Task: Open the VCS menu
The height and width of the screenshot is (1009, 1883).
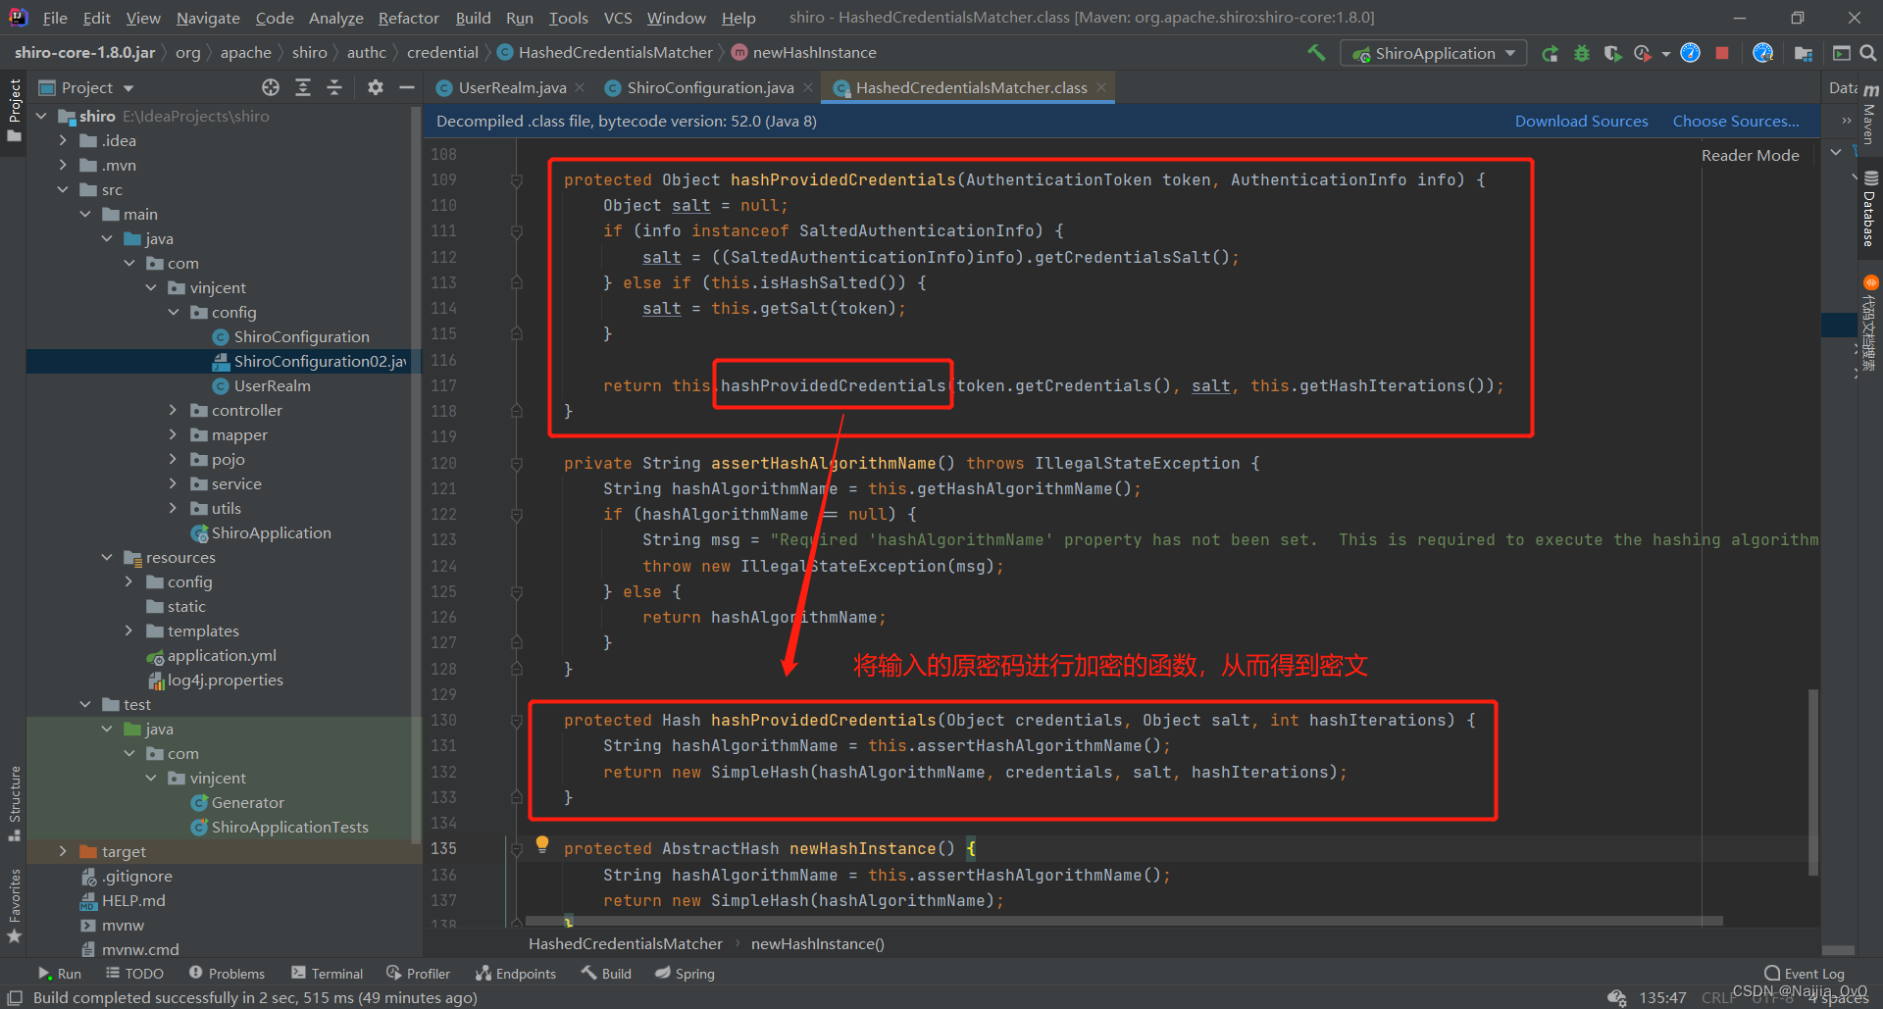Action: coord(618,18)
